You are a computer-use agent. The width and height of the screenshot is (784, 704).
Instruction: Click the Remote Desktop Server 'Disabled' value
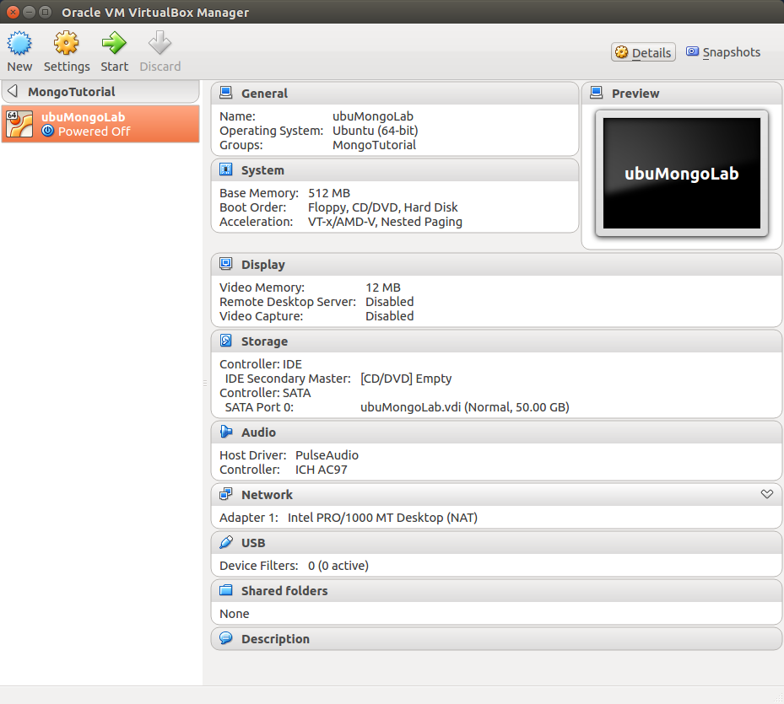tap(390, 302)
